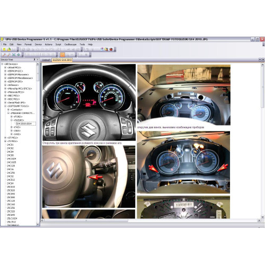Screen dimensions: 265x265
Task: Collapse the <SOFTDUMP TOOLS> tree node
Action: pos(5,106)
